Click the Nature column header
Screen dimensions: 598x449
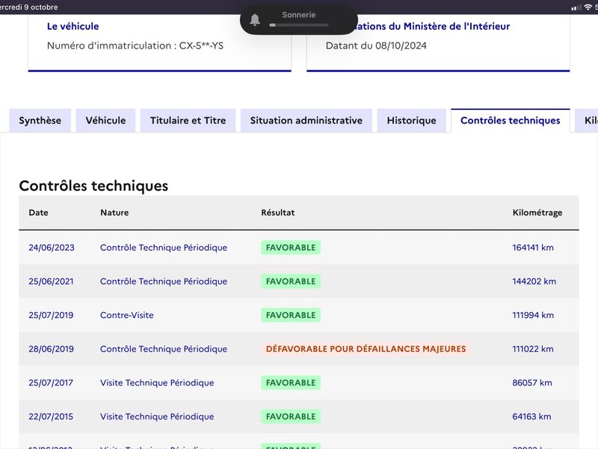(114, 213)
